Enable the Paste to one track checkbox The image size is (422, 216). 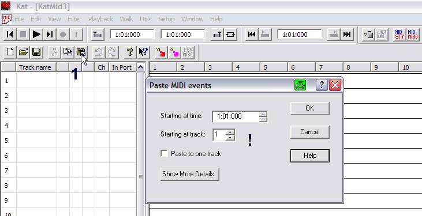click(x=164, y=154)
